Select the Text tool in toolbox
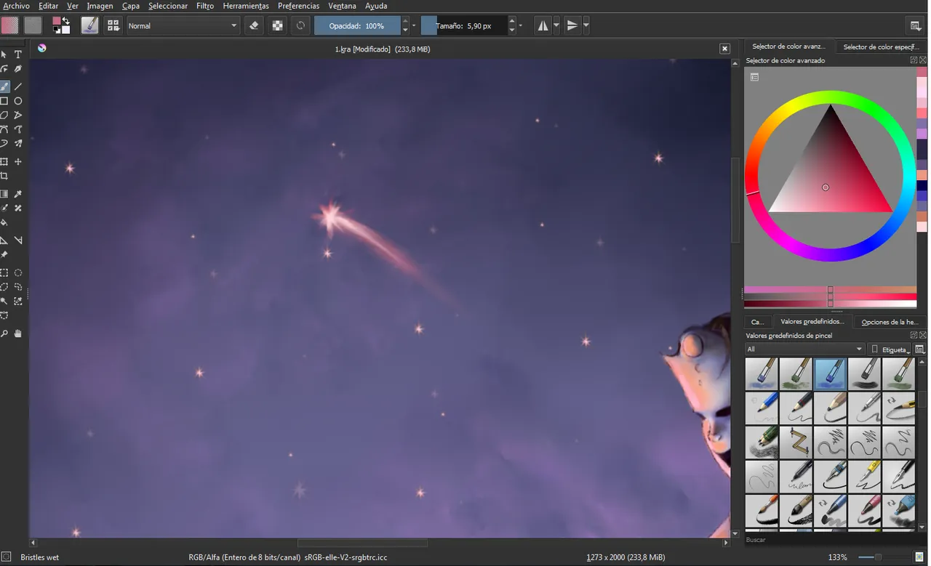 click(x=18, y=54)
